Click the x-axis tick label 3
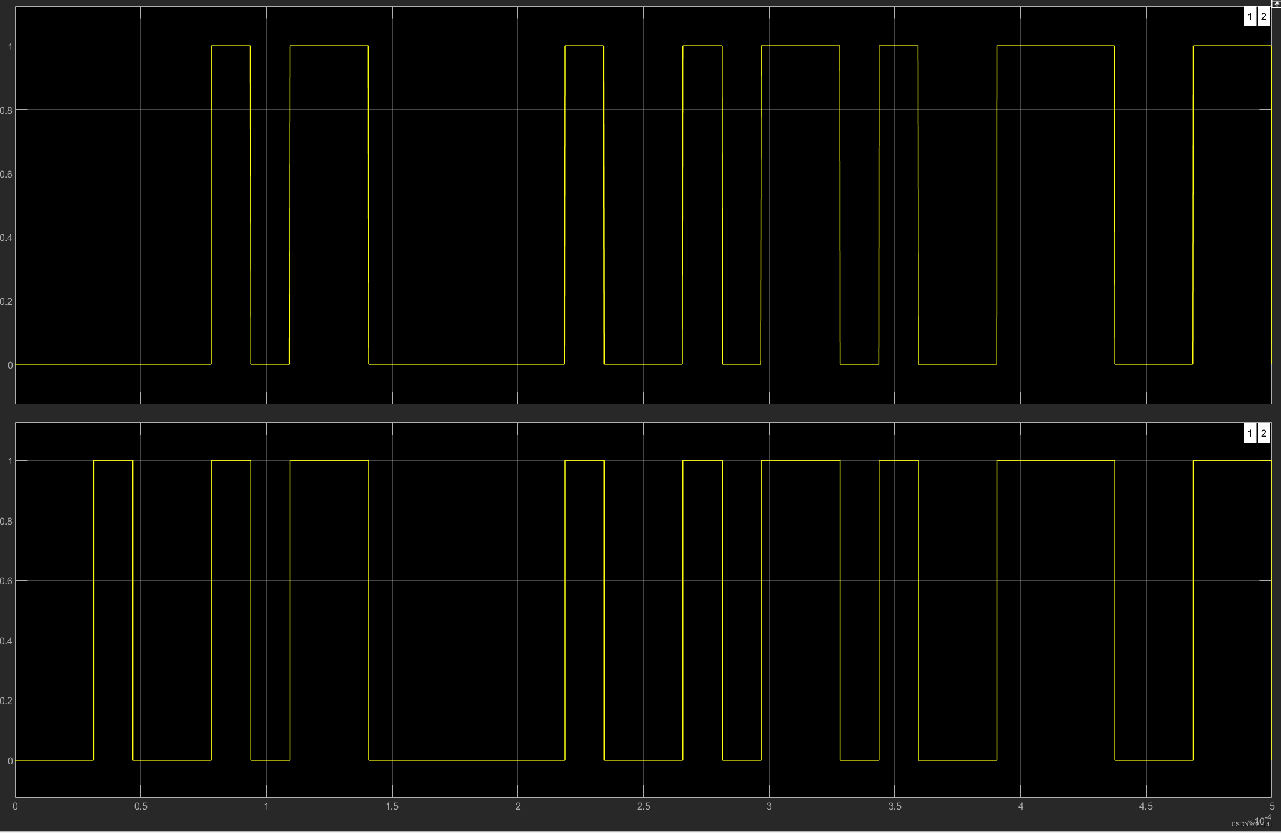 click(769, 806)
